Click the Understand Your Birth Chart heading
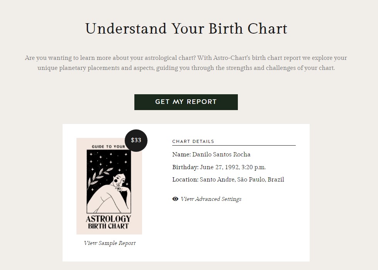The width and height of the screenshot is (378, 270). tap(186, 29)
